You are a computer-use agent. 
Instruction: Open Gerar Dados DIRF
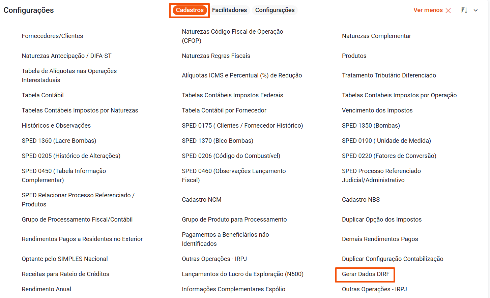tap(365, 274)
